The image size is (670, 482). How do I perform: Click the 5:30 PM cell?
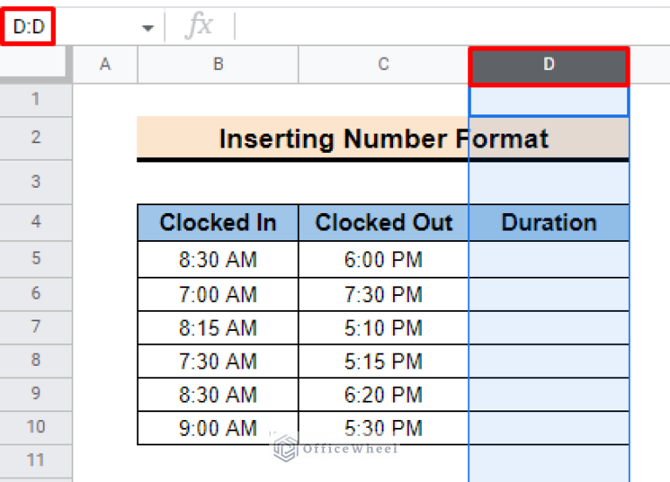click(383, 428)
